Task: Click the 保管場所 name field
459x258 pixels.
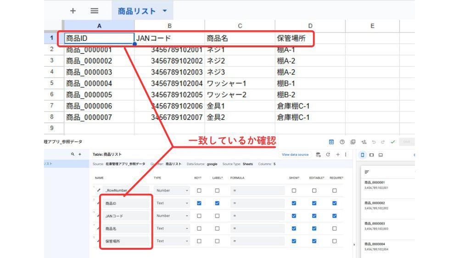Action: point(126,241)
